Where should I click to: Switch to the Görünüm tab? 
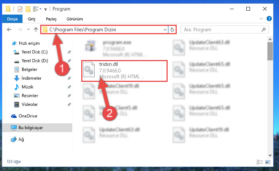[x=75, y=19]
